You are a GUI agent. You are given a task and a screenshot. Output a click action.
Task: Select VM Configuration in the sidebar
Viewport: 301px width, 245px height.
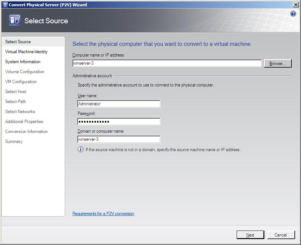pyautogui.click(x=21, y=82)
